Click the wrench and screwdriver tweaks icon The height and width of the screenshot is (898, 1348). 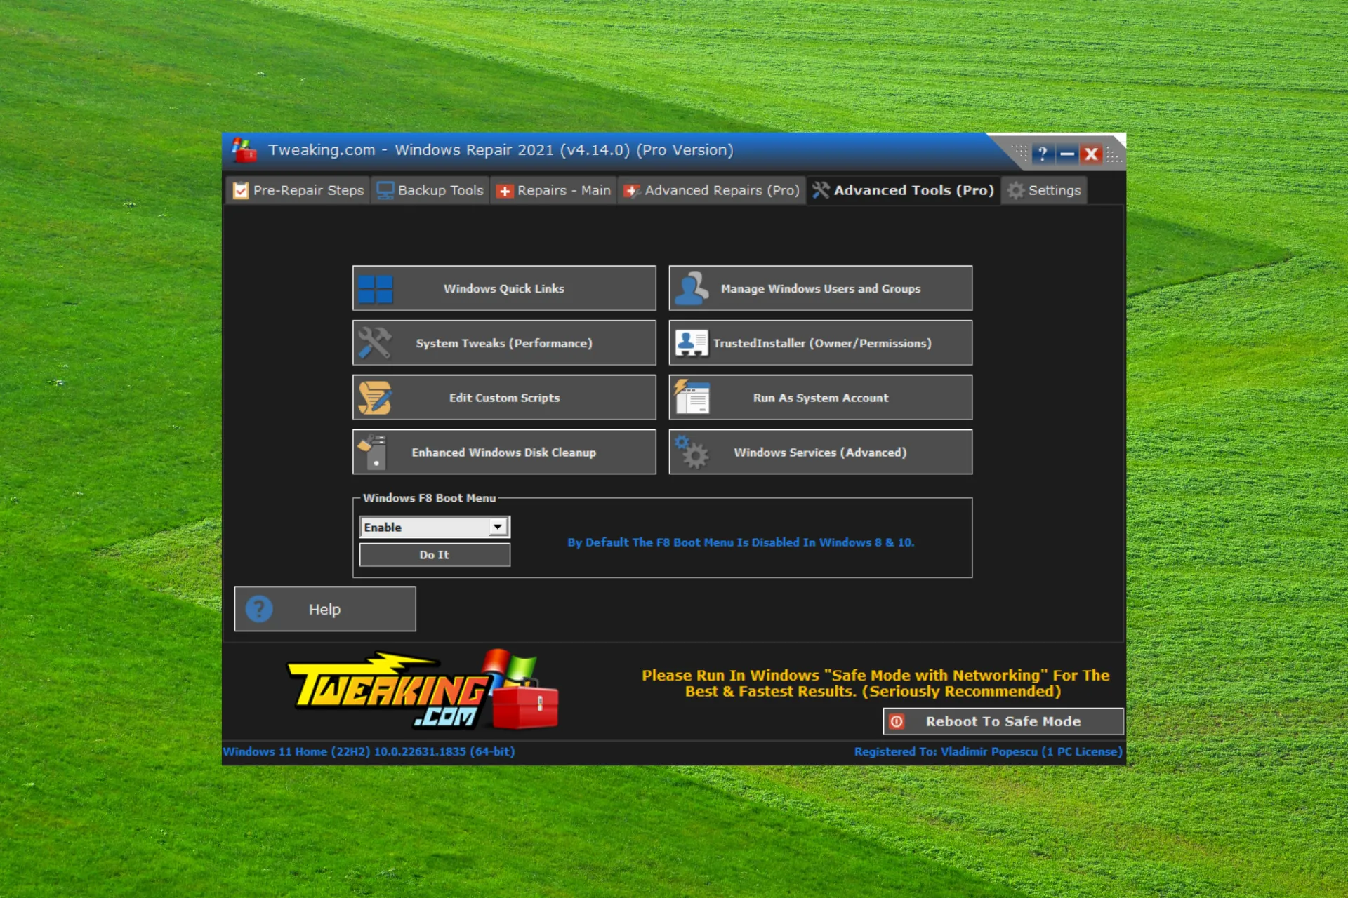click(374, 343)
